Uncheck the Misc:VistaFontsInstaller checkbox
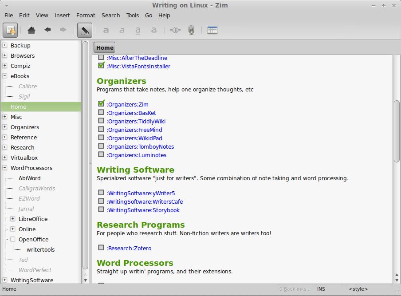The width and height of the screenshot is (401, 296). click(101, 65)
